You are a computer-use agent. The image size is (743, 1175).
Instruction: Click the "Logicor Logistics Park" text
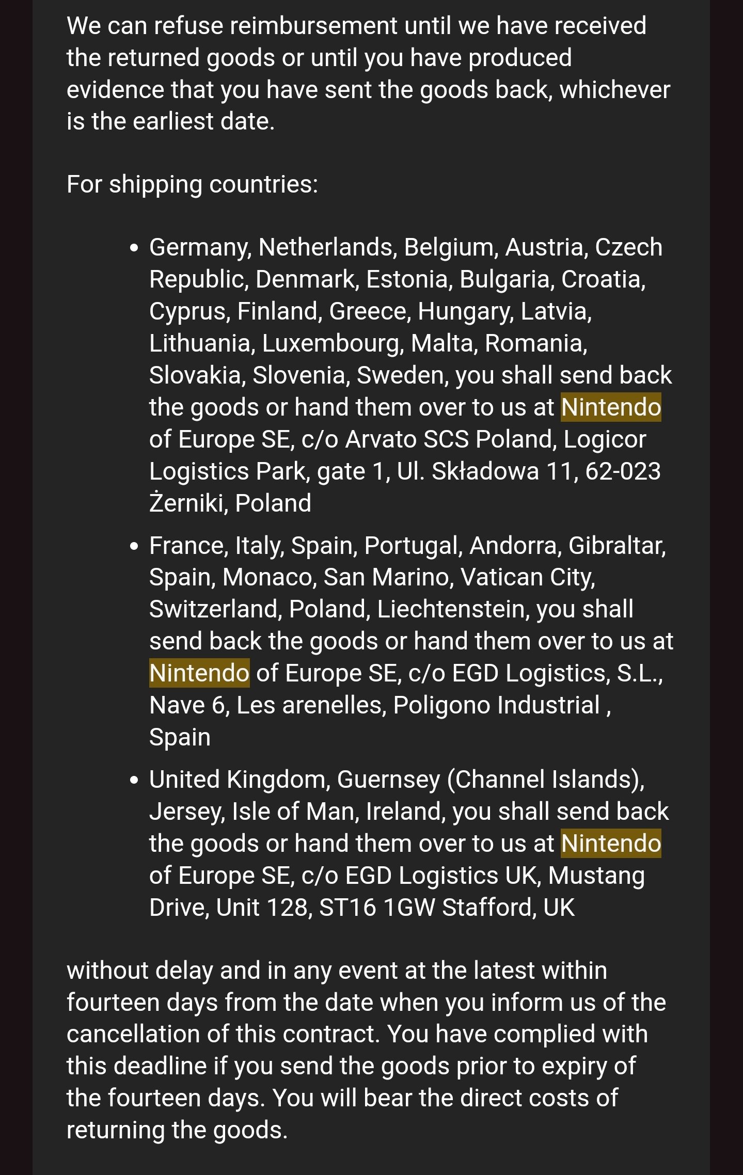click(x=398, y=455)
